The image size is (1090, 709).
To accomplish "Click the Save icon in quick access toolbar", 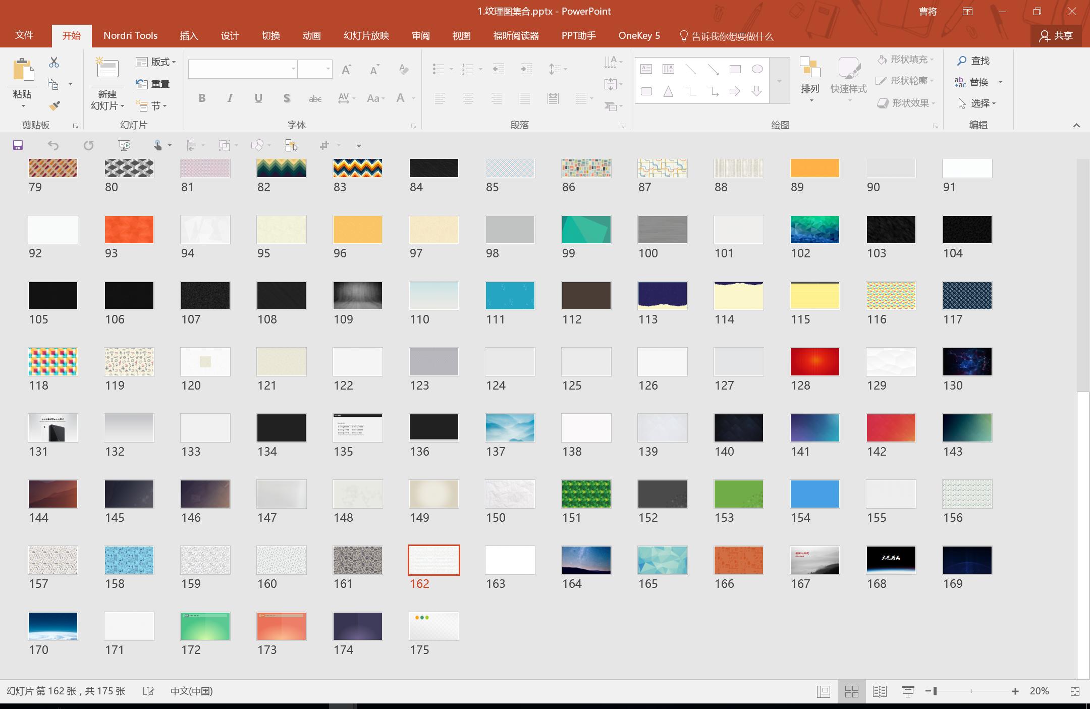I will tap(18, 145).
